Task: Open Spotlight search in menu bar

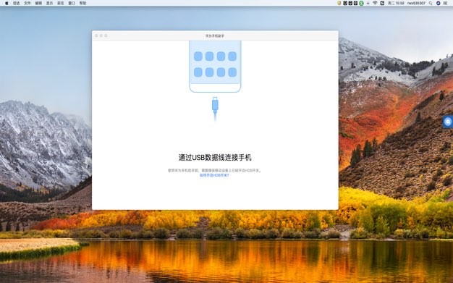Action: (431, 3)
